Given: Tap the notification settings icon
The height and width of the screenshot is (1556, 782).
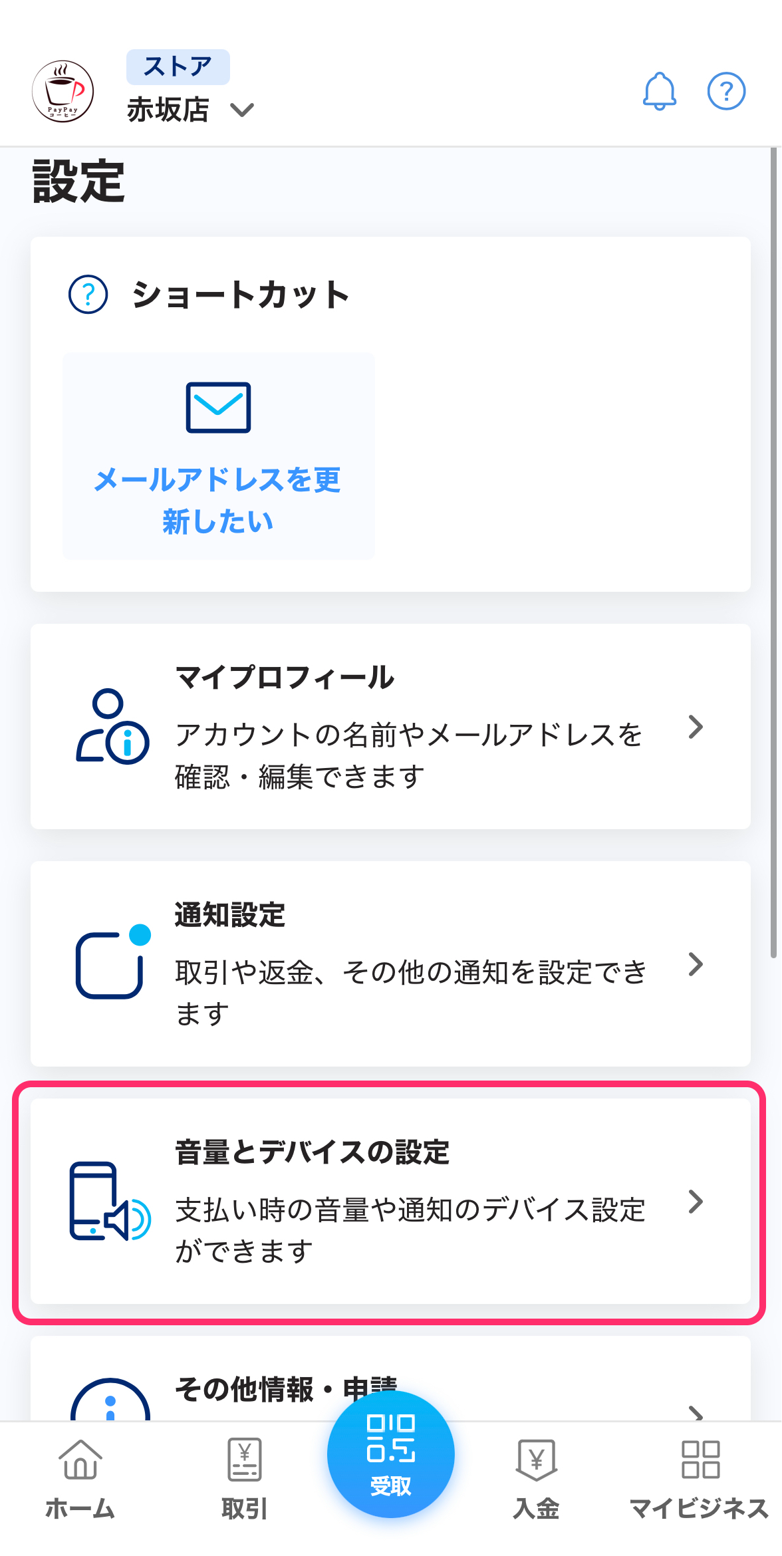Looking at the screenshot, I should [x=112, y=964].
